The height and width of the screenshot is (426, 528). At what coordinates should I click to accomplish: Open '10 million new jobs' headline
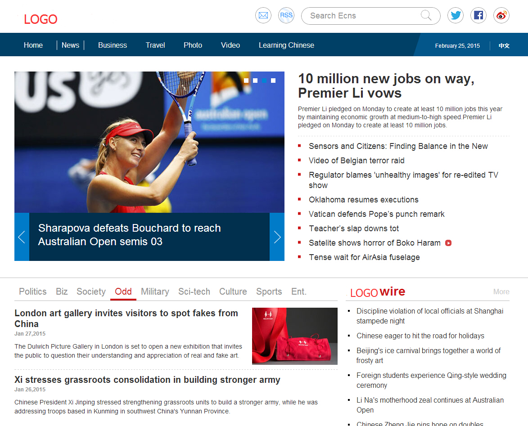tap(386, 85)
